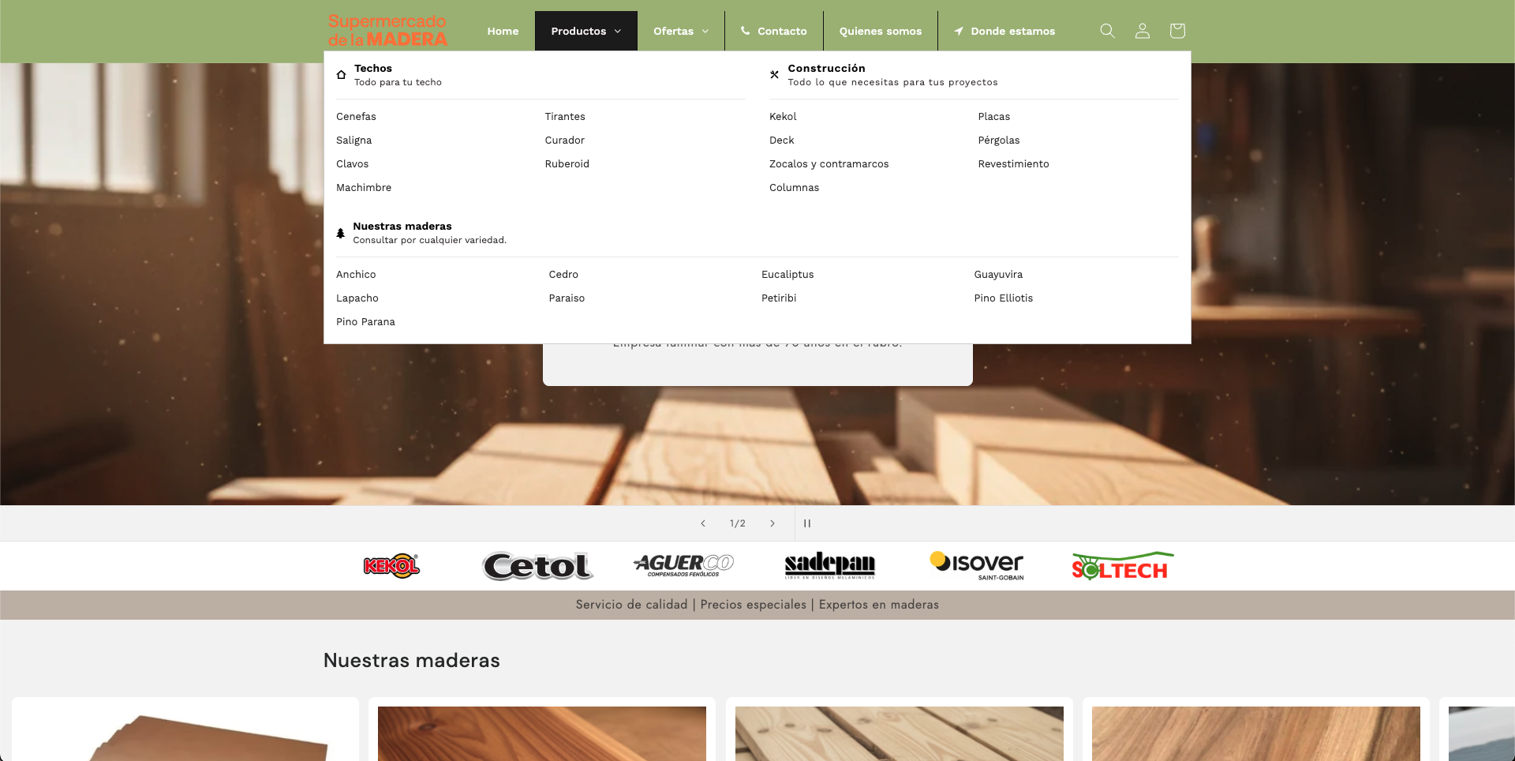This screenshot has width=1515, height=761.
Task: Pause the banner slideshow
Action: point(807,523)
